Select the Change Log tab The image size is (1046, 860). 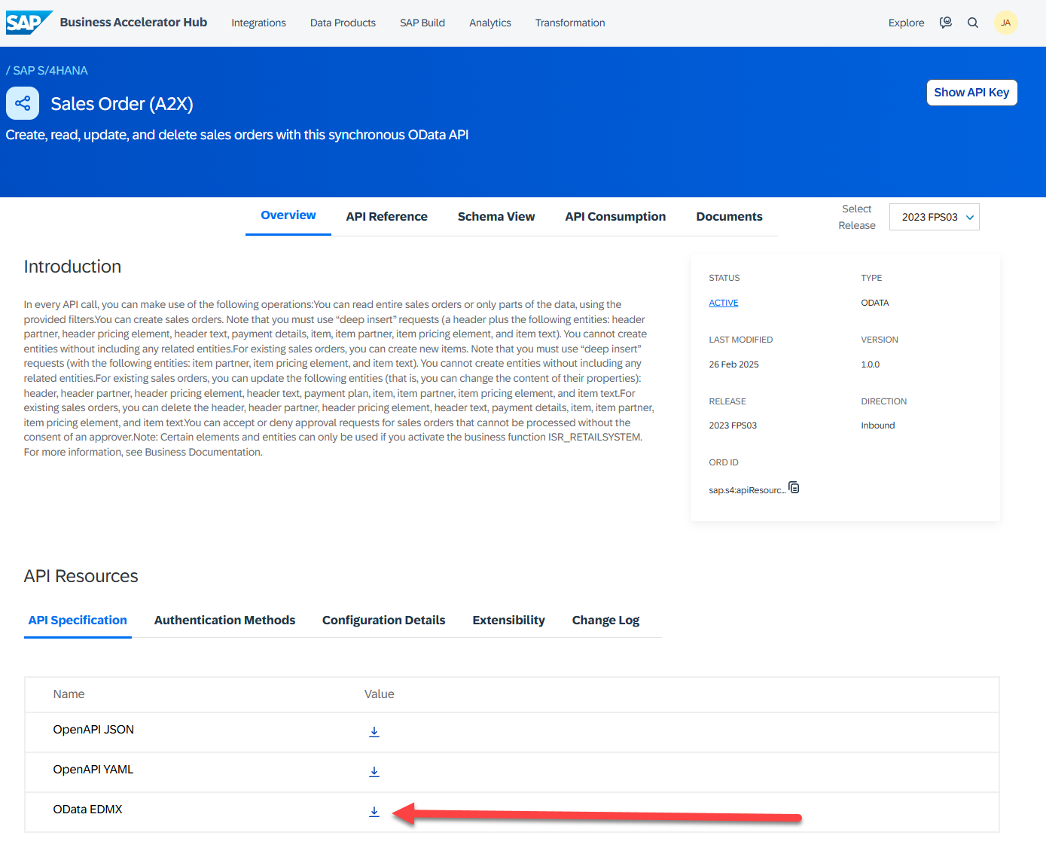[x=605, y=621]
